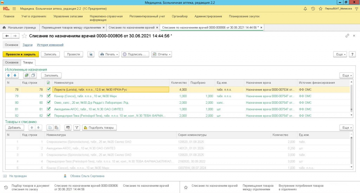Move row up in Товары к списанию

(x=32, y=128)
